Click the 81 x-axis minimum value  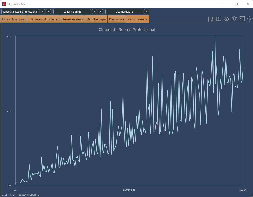coord(15,190)
